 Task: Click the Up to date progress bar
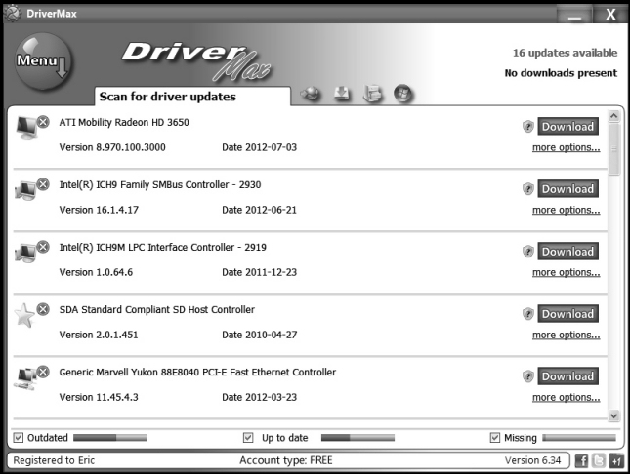point(357,438)
